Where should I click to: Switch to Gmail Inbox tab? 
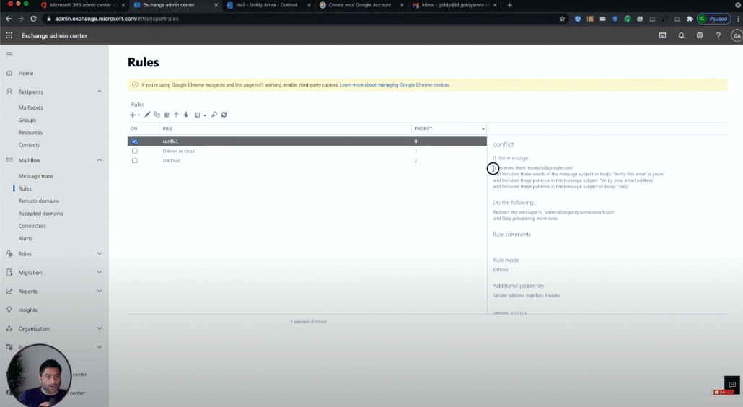[x=452, y=5]
